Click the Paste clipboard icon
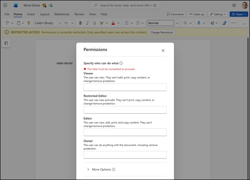The width and height of the screenshot is (250, 180). pos(19,23)
